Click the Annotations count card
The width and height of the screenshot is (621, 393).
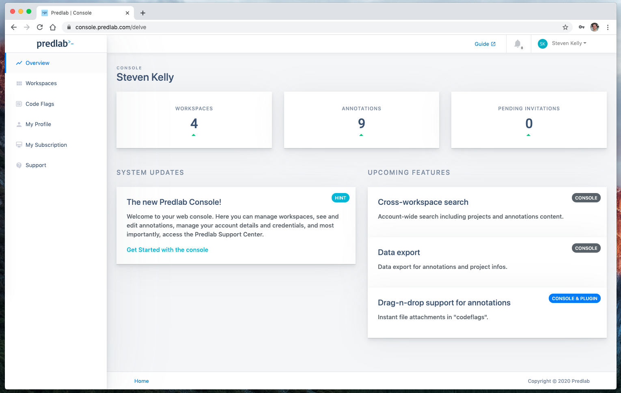362,120
